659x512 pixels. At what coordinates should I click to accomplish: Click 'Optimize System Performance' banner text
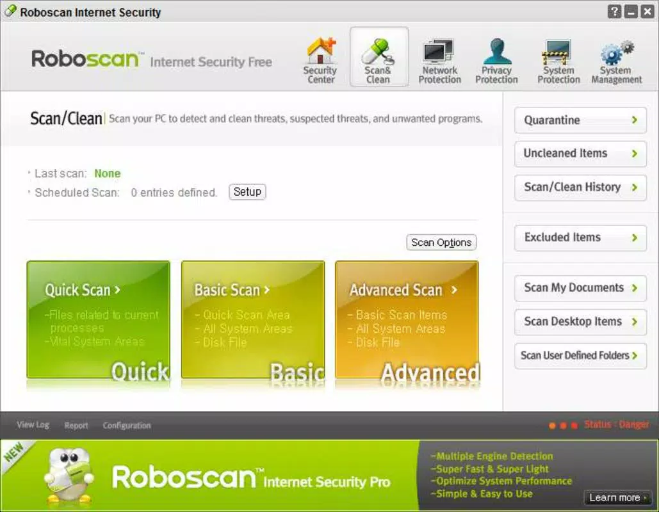501,481
